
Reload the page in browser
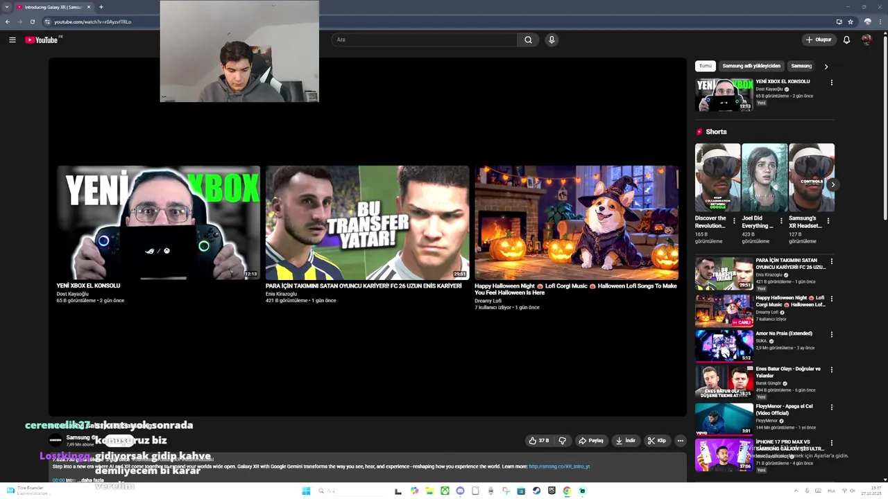click(32, 21)
